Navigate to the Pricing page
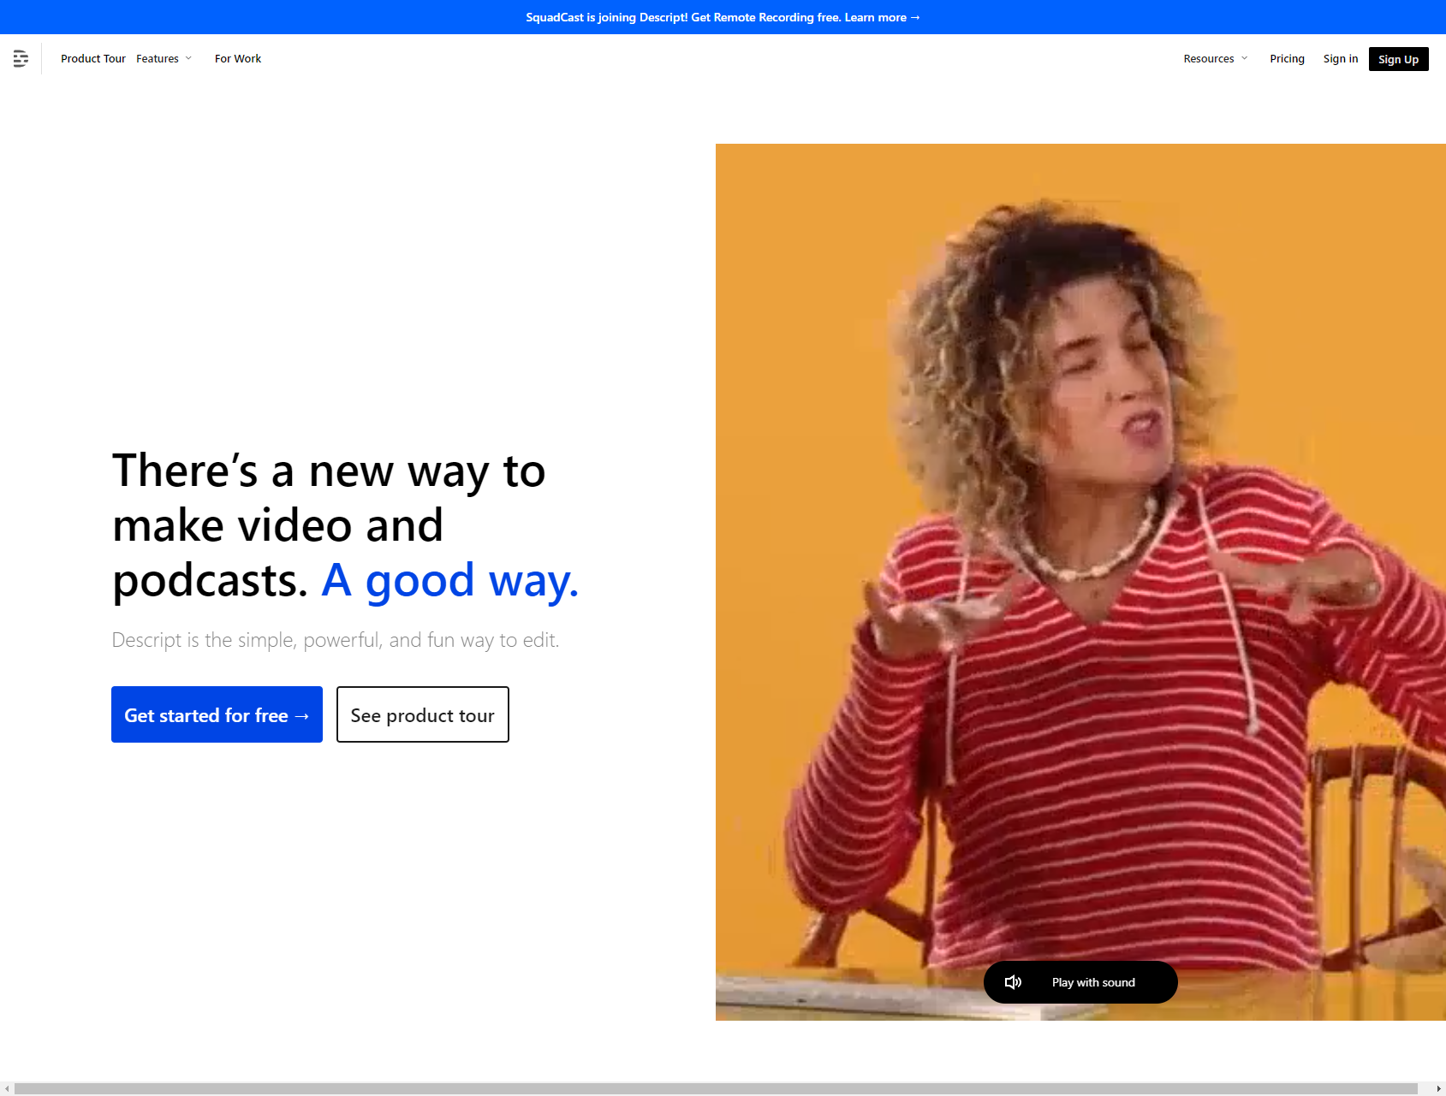 click(x=1287, y=58)
